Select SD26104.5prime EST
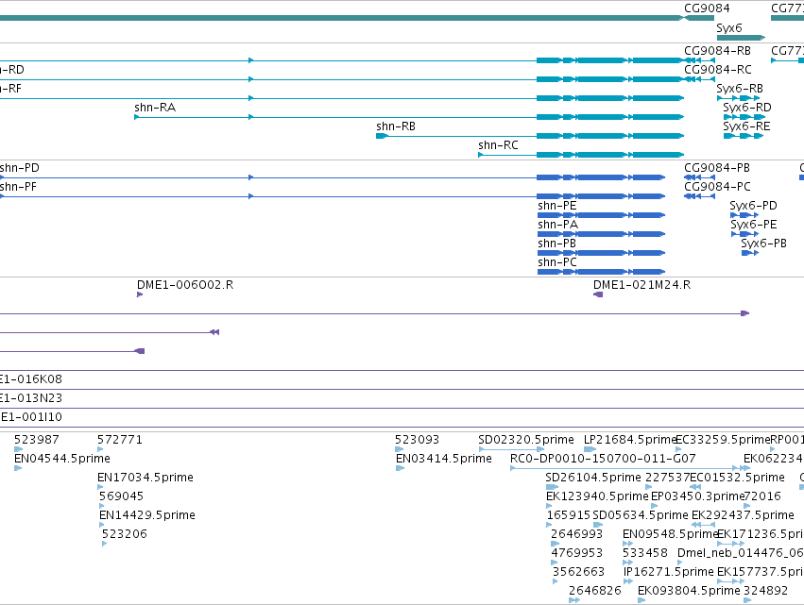 pos(593,478)
